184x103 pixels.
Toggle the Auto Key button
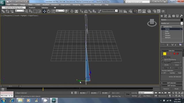pos(134,93)
